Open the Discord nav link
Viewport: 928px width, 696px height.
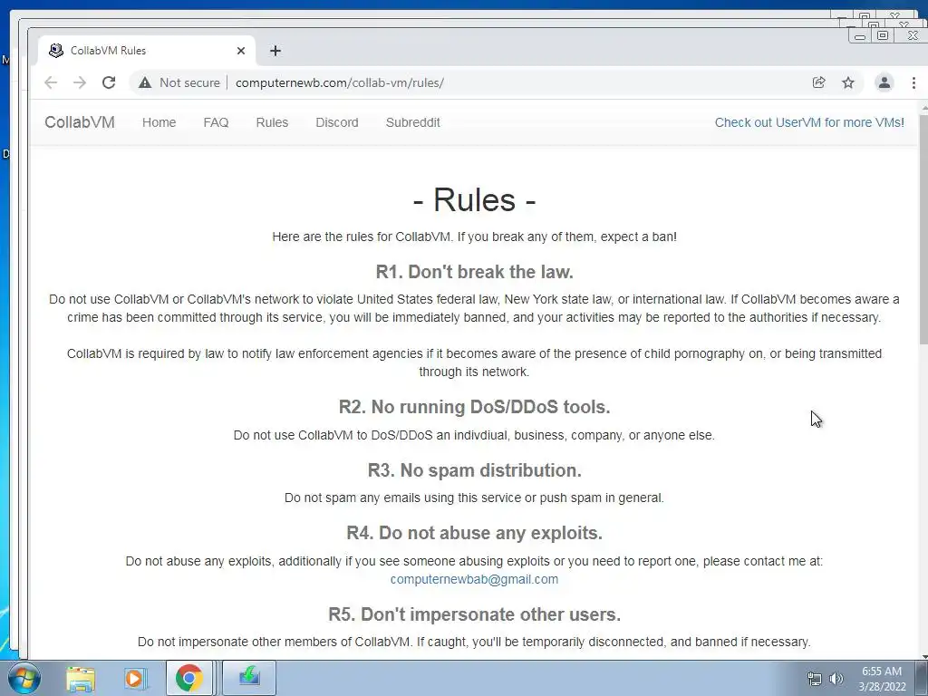(337, 122)
